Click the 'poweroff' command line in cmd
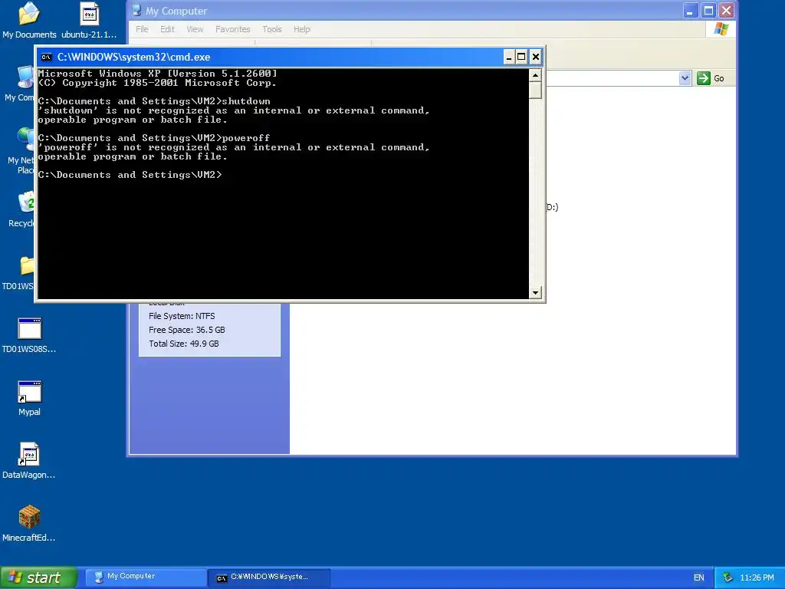 [154, 138]
